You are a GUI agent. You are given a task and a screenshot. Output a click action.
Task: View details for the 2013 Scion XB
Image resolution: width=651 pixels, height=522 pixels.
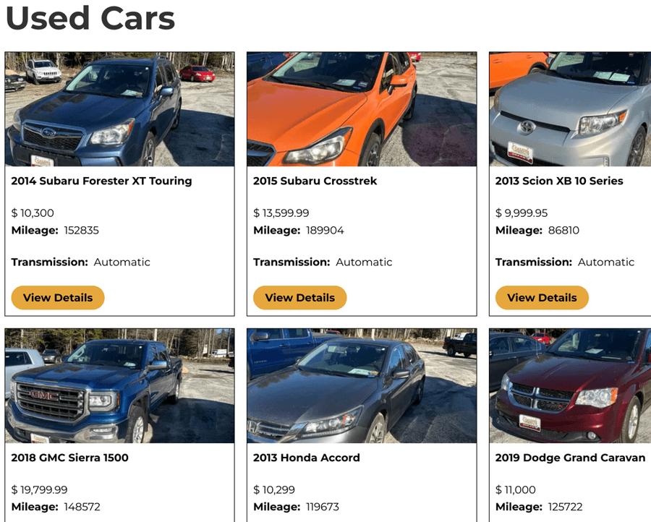542,298
